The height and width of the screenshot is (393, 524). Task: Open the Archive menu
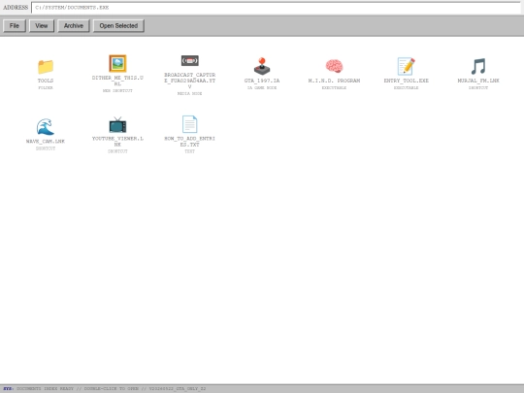[74, 26]
